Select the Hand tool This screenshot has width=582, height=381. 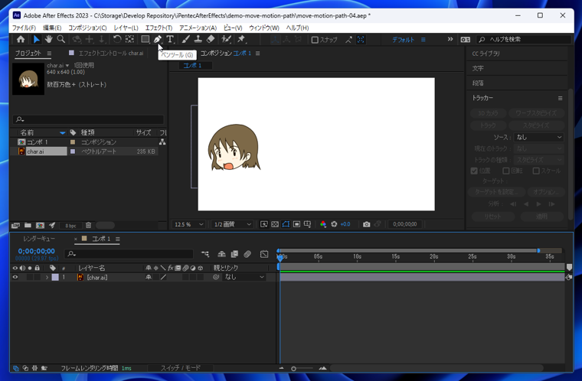coord(48,40)
